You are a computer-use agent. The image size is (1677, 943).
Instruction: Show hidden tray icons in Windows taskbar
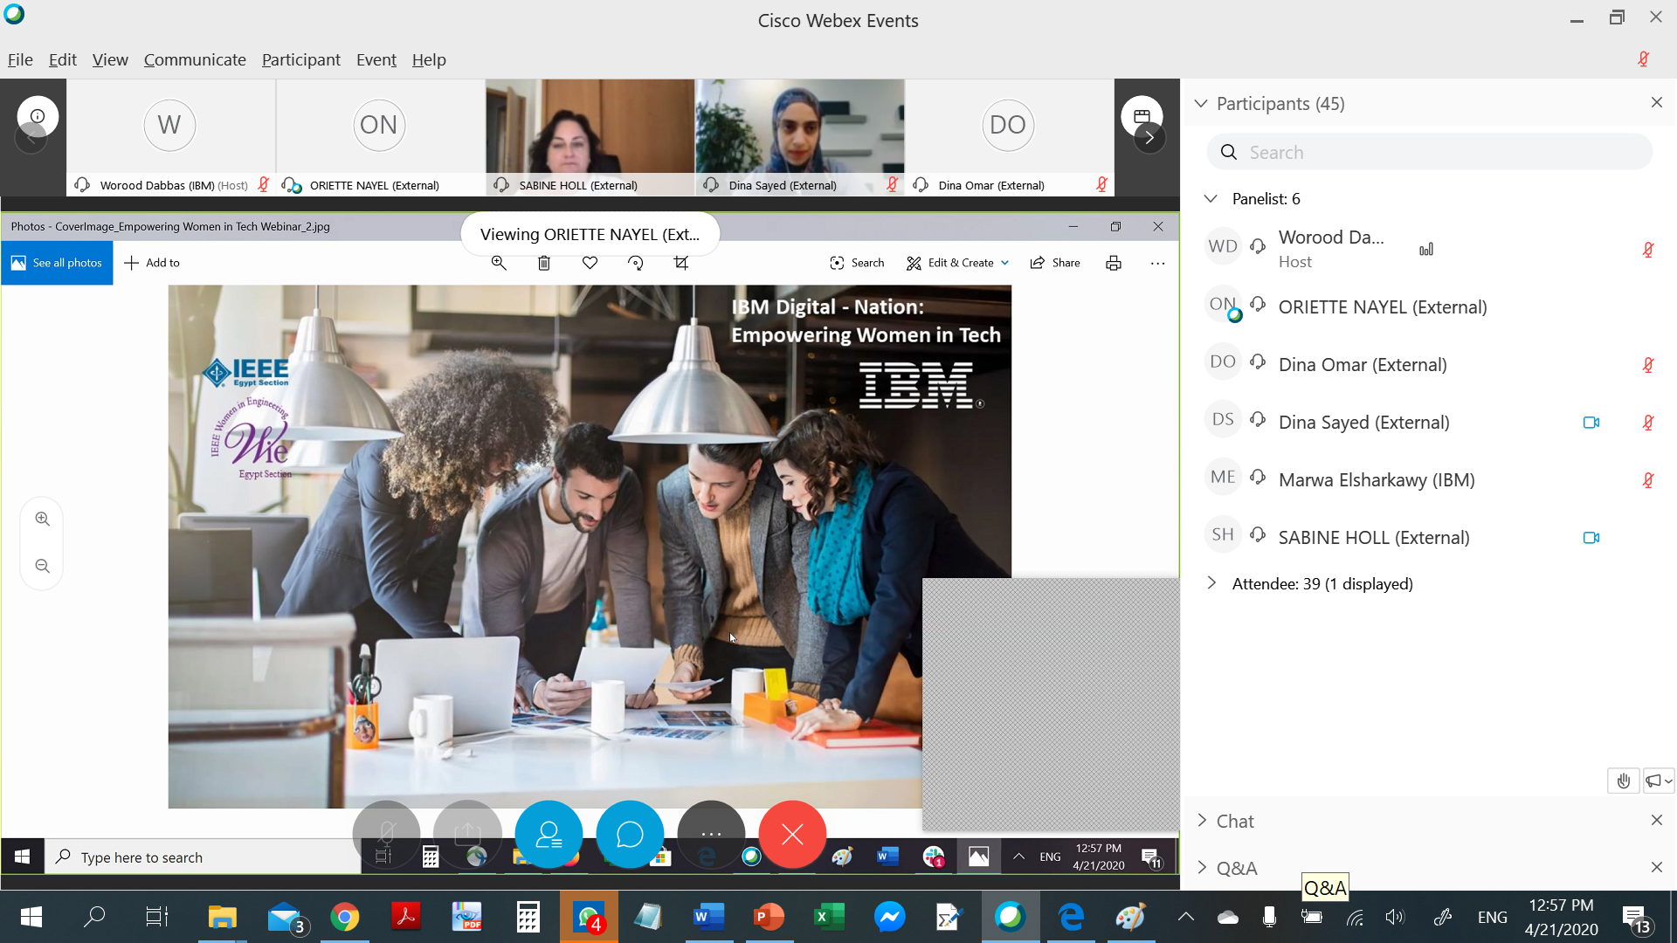(x=1185, y=917)
